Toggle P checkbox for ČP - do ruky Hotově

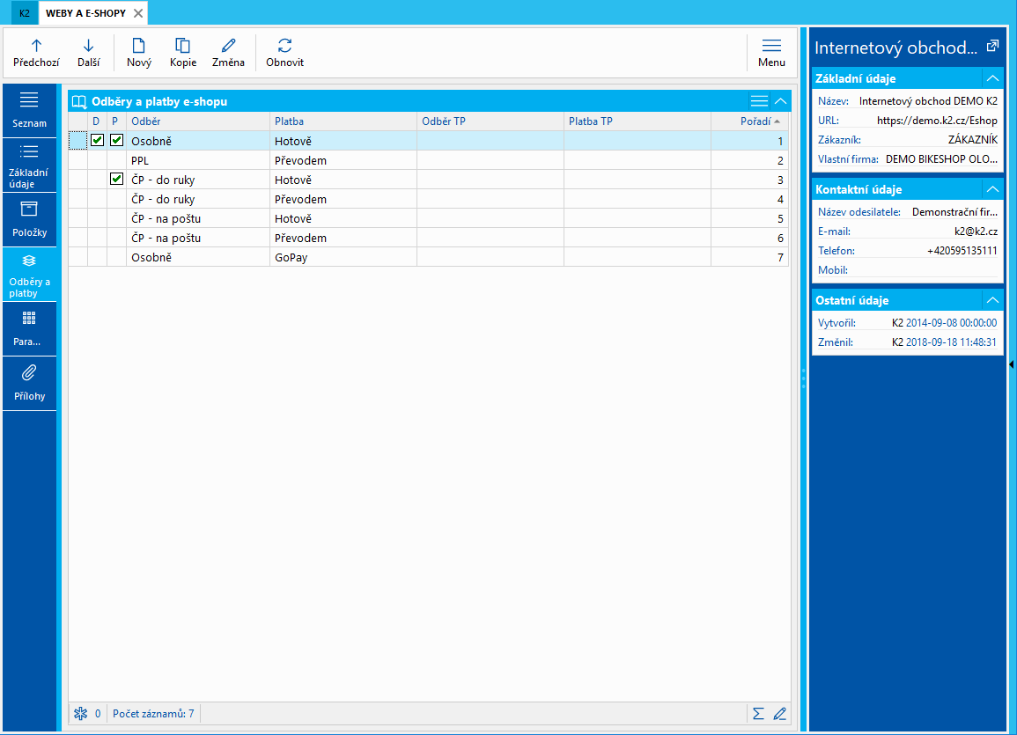tap(116, 180)
